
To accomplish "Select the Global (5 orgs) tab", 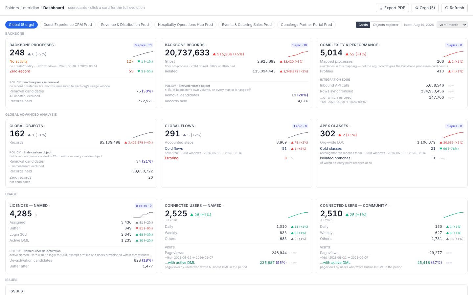I will pyautogui.click(x=21, y=25).
